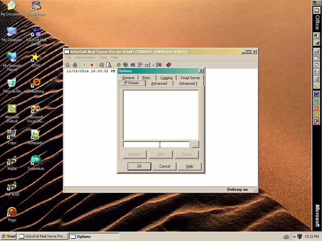Click inside the empty IP Homes list box
The image size is (322, 241).
click(x=161, y=115)
